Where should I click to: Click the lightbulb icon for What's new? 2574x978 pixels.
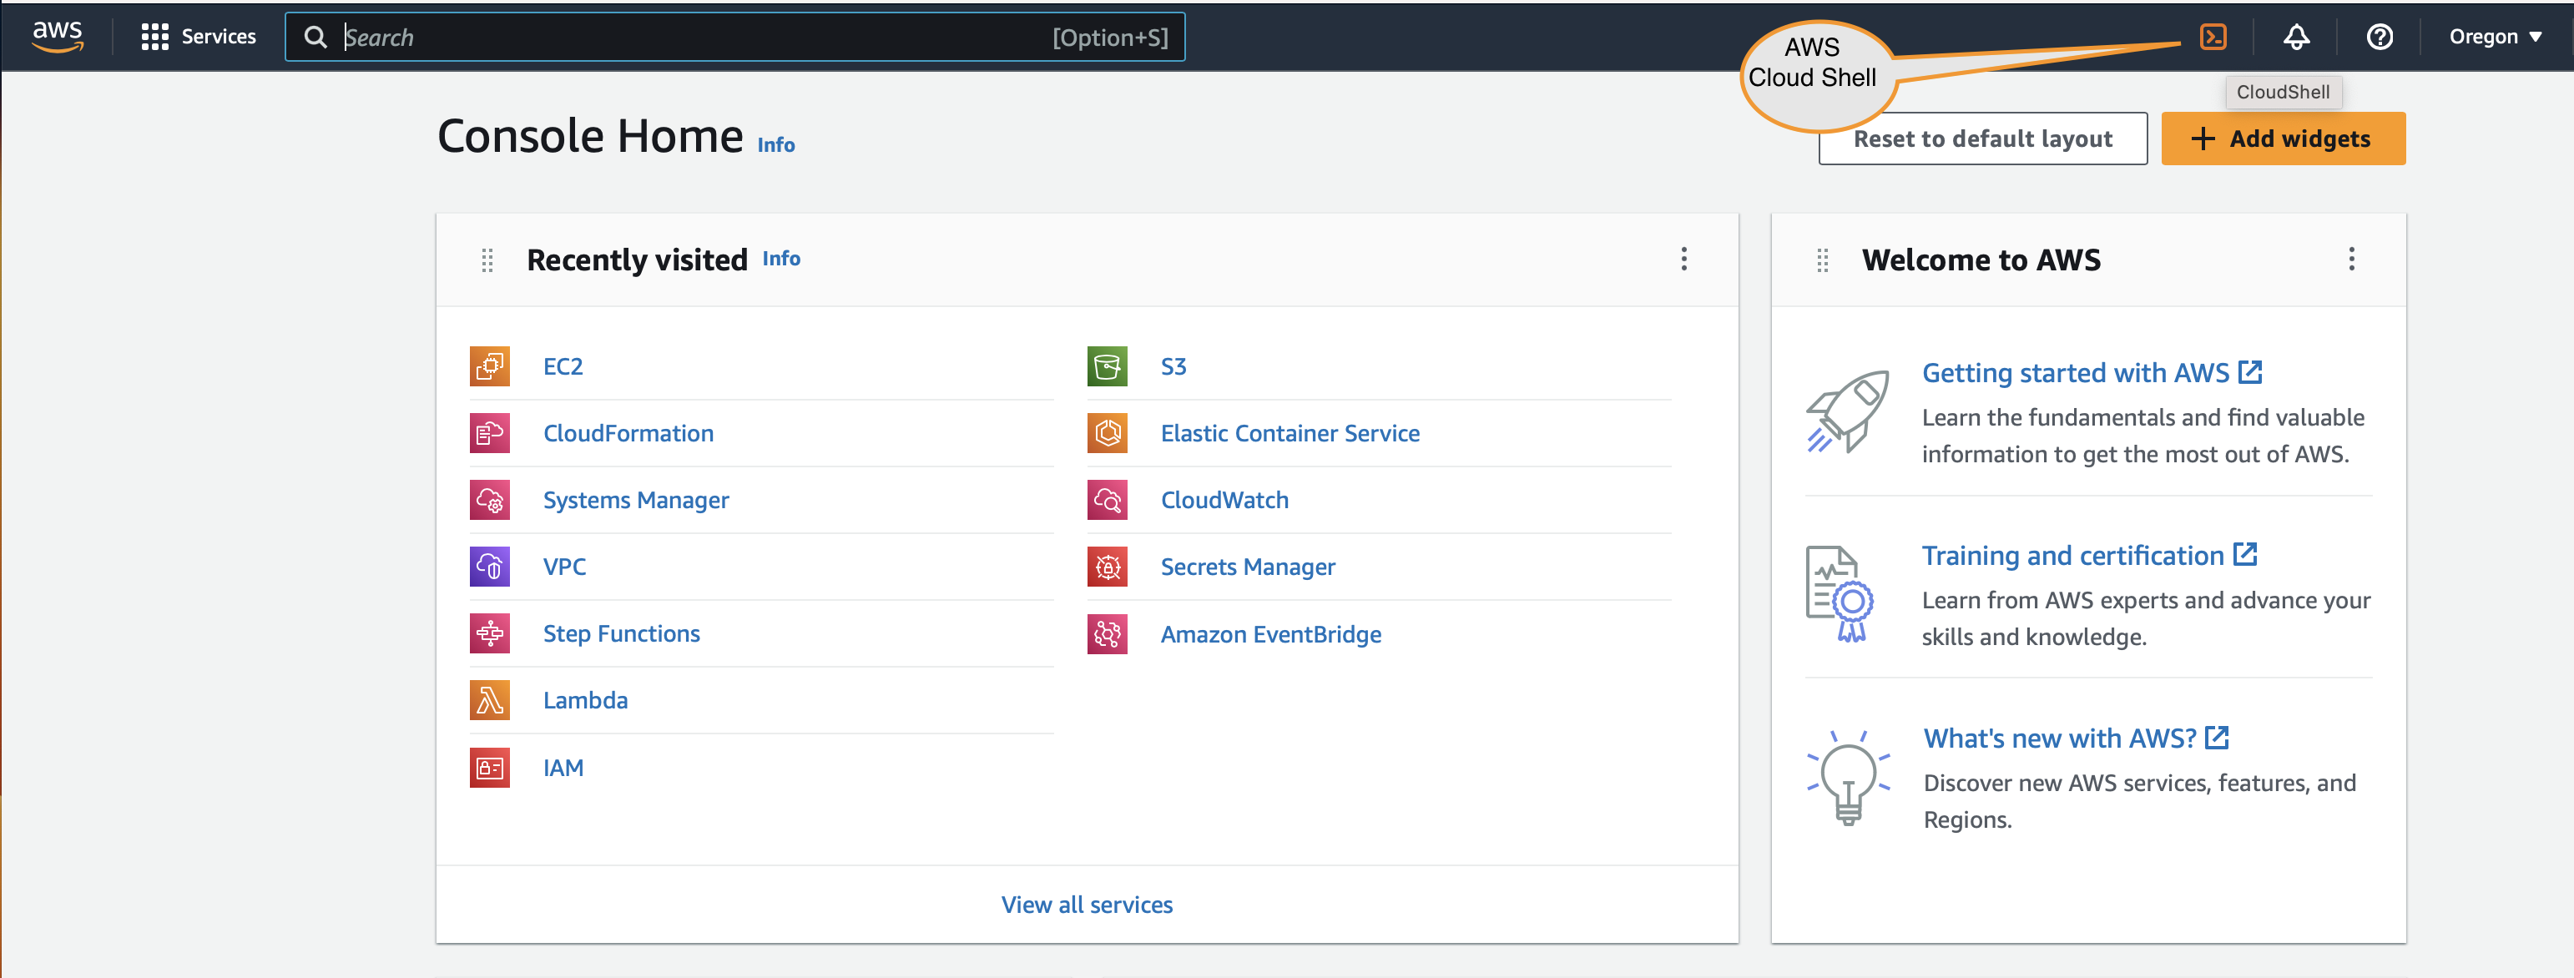(x=1849, y=777)
